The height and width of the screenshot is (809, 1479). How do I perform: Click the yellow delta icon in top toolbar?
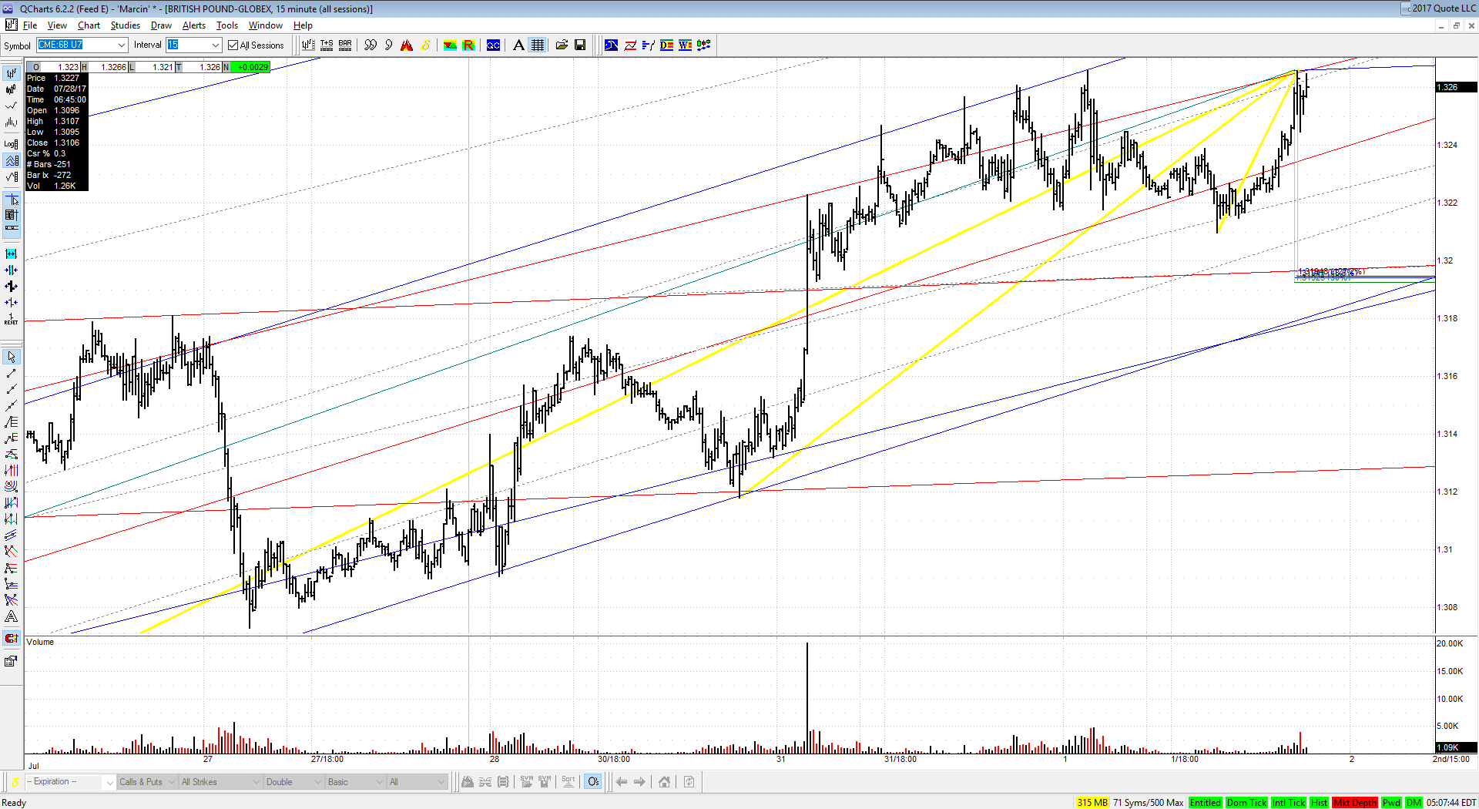[x=425, y=45]
